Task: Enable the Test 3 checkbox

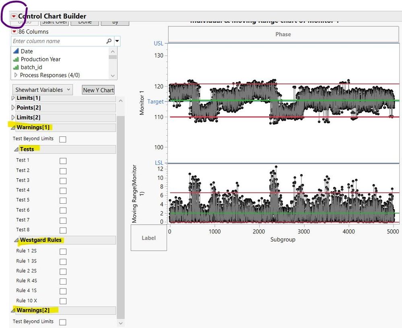Action: pyautogui.click(x=63, y=181)
